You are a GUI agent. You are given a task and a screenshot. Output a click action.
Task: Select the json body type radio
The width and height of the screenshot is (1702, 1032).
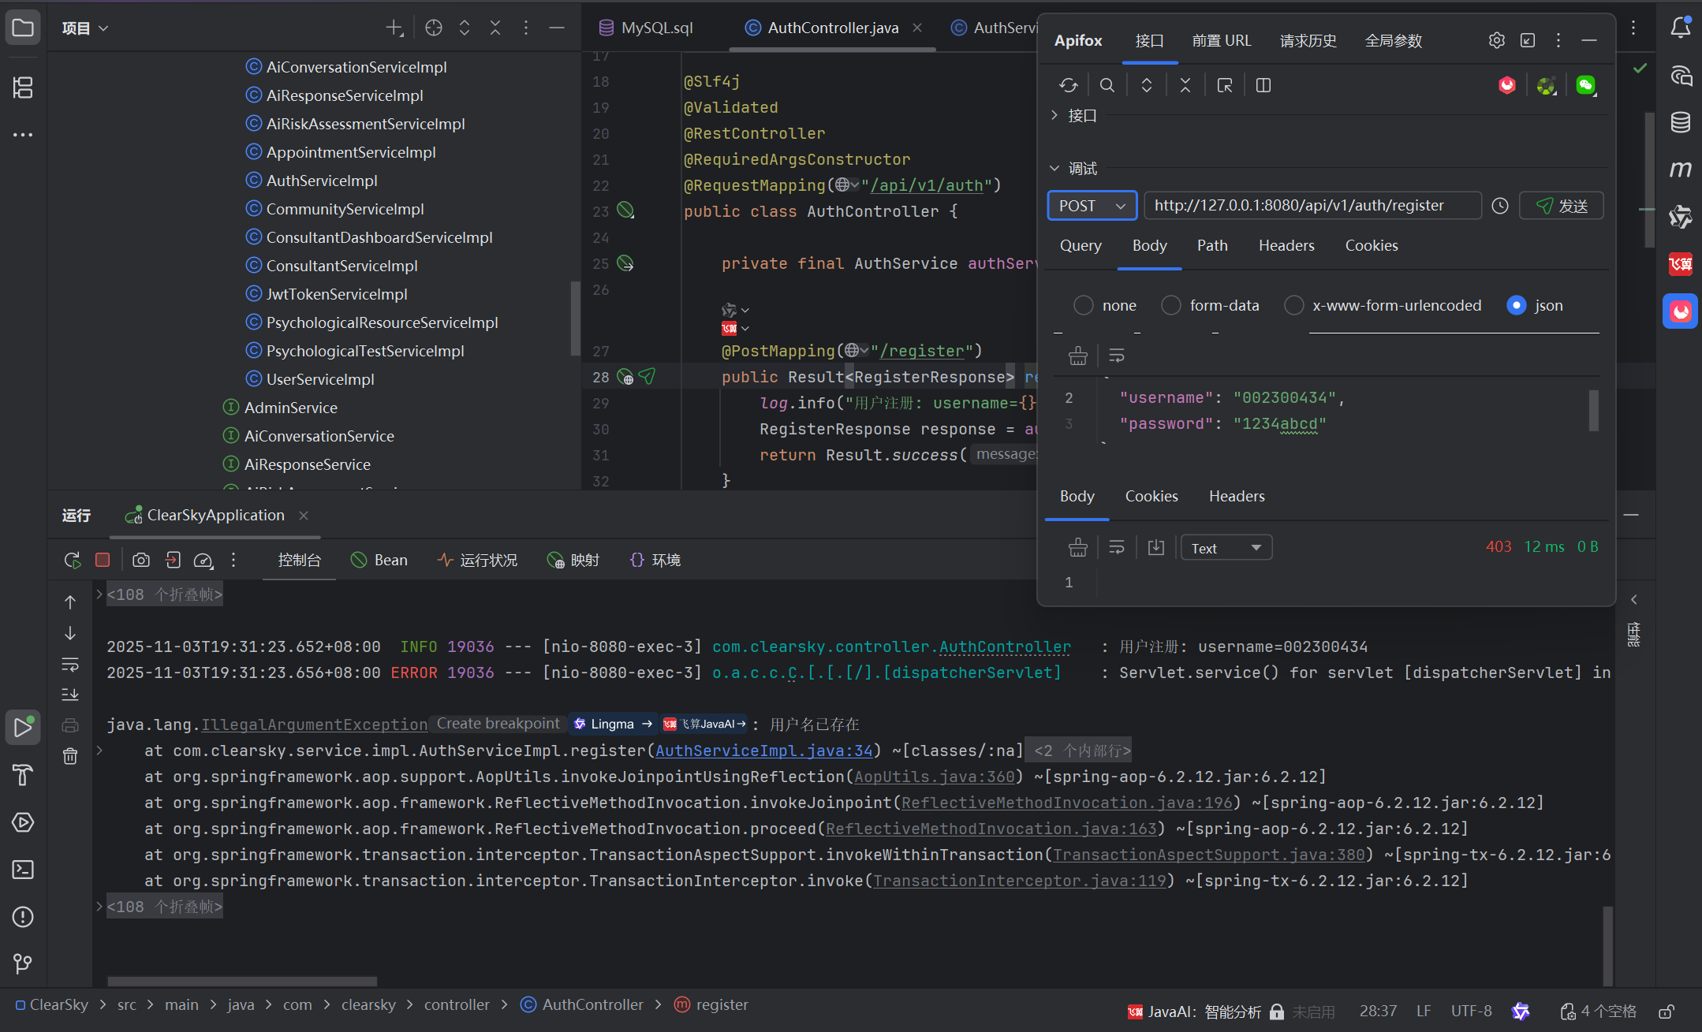click(x=1517, y=305)
